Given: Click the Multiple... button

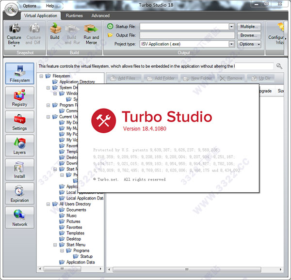Looking at the screenshot, I should click(x=249, y=27).
